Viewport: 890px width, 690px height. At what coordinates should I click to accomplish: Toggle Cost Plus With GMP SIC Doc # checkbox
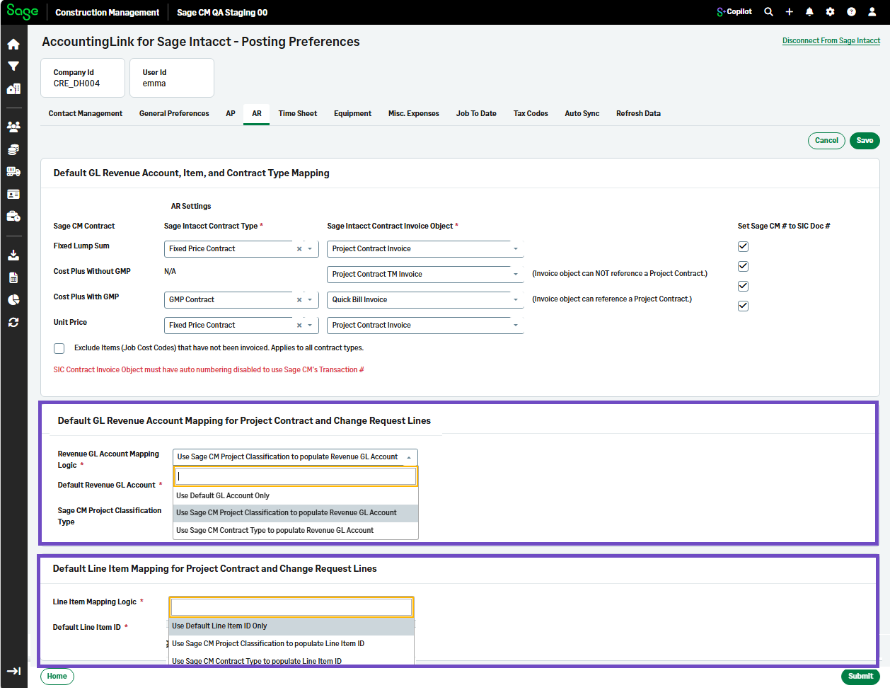743,286
